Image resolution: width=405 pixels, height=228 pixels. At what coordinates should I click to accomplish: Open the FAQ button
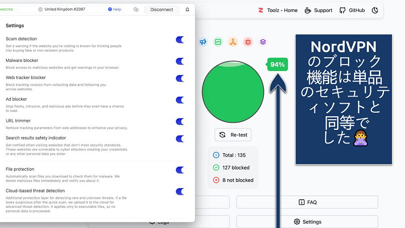[307, 202]
